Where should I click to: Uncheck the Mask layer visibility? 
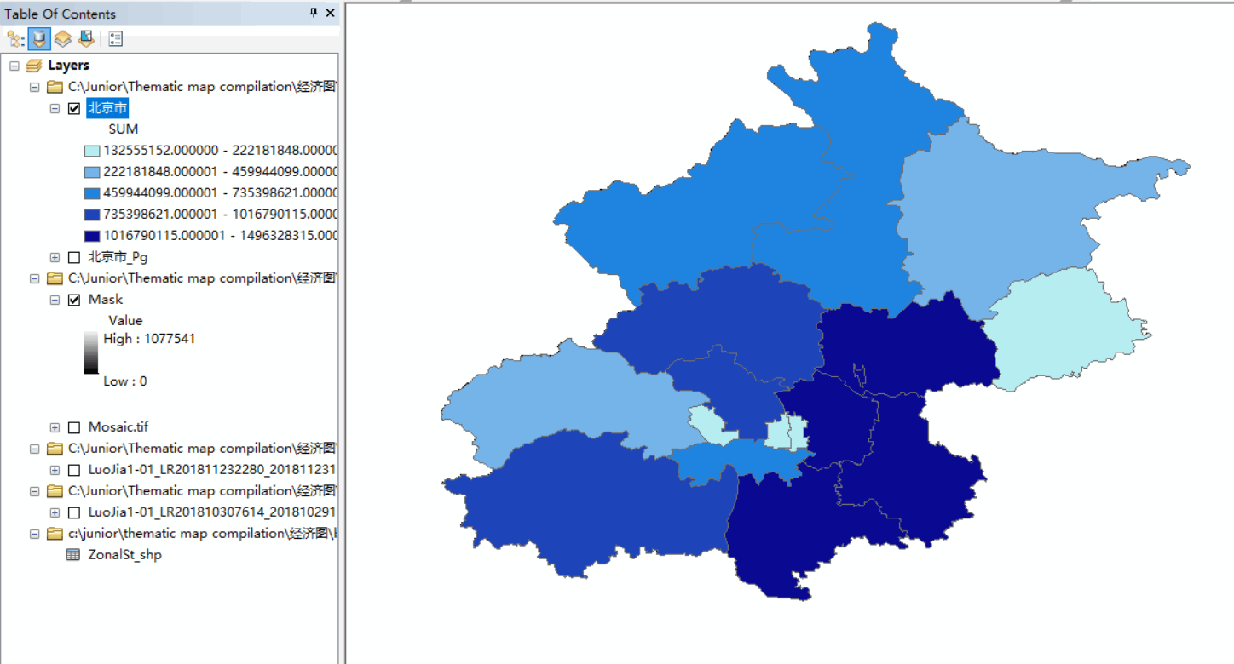(73, 299)
